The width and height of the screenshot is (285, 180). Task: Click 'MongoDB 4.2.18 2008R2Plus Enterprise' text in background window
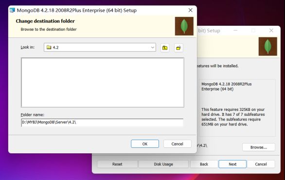tap(227, 87)
